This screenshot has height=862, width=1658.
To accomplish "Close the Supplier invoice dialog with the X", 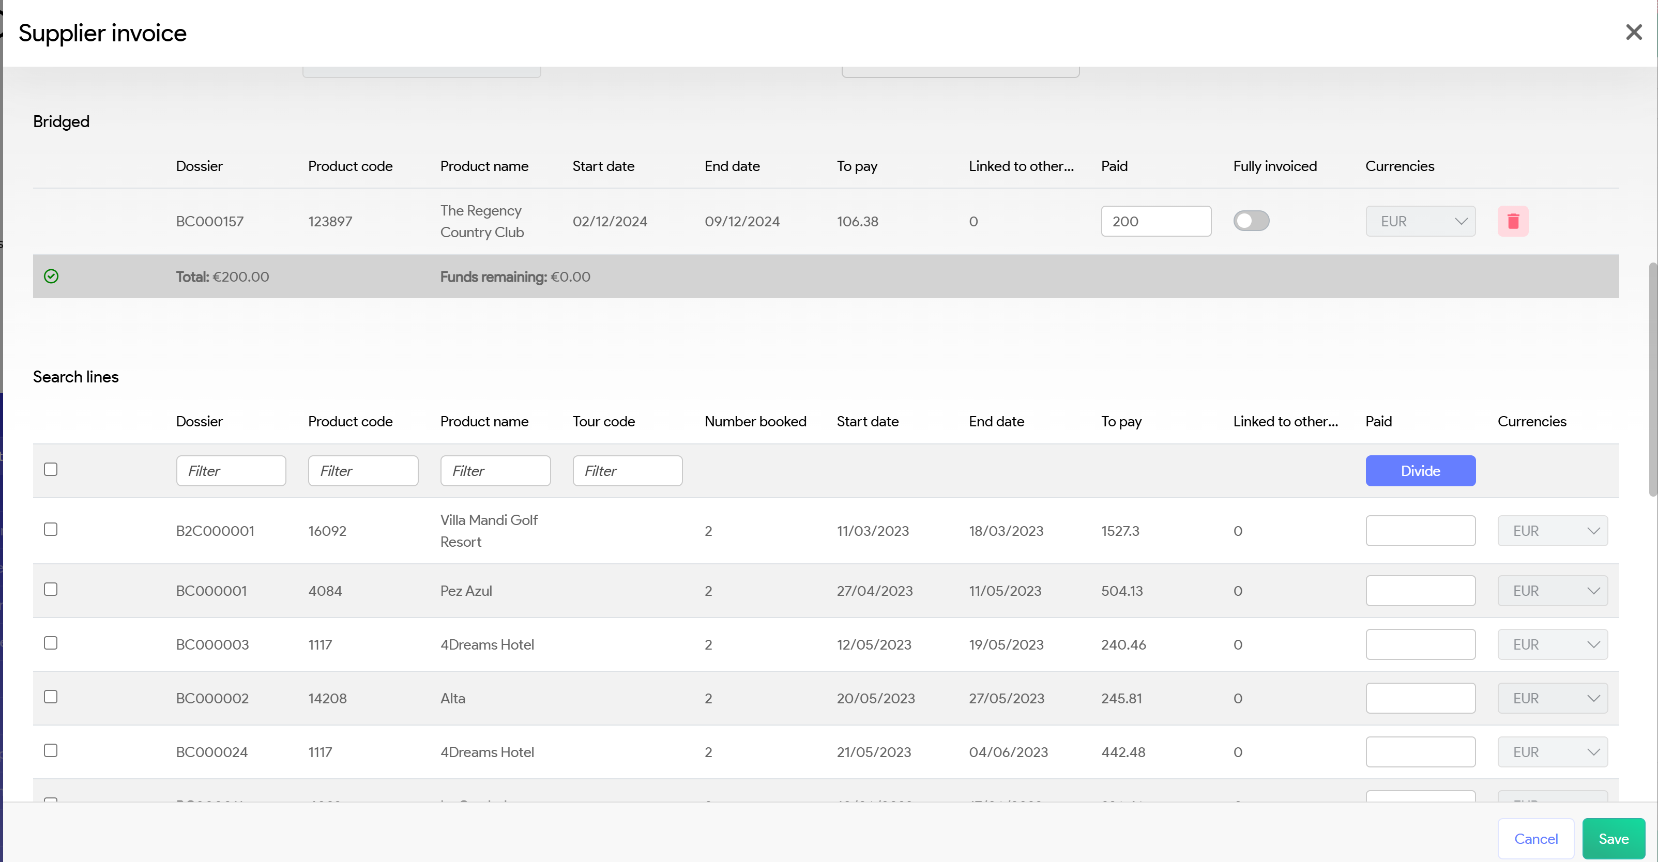I will [x=1634, y=32].
